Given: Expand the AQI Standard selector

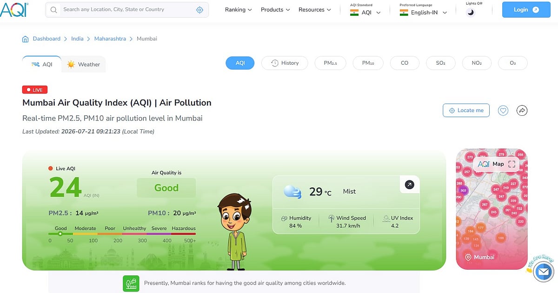Looking at the screenshot, I should [x=365, y=13].
